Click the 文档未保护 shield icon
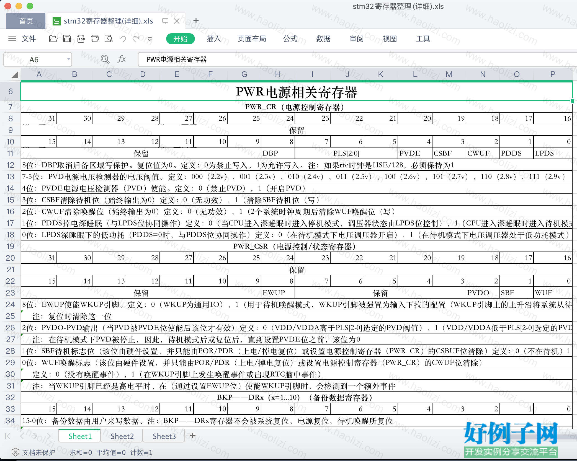Screen dimensions: 577x461 click(x=16, y=452)
